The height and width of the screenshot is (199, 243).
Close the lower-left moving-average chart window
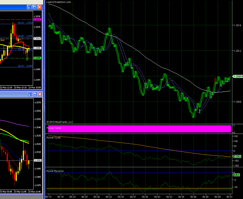pyautogui.click(x=40, y=94)
